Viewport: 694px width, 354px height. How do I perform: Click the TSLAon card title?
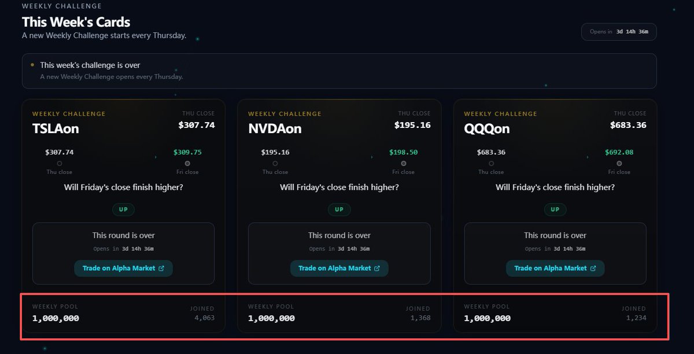pyautogui.click(x=56, y=129)
